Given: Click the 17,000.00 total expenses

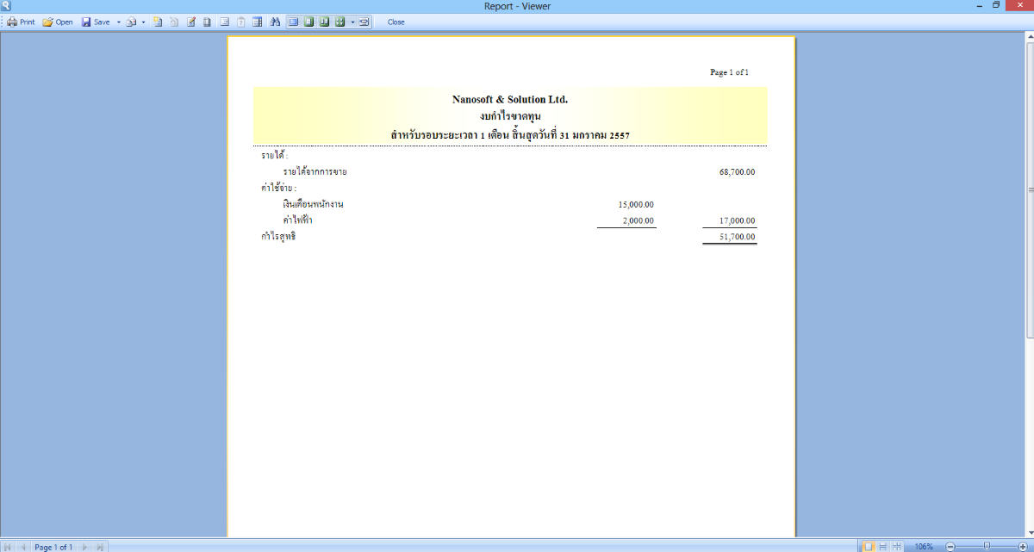Looking at the screenshot, I should [738, 220].
